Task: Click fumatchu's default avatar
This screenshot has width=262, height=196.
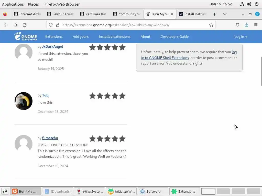Action: tap(24, 144)
